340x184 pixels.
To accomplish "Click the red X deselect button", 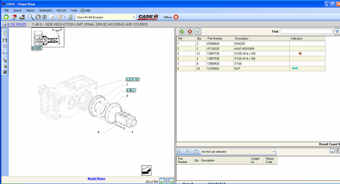I will 190,32.
